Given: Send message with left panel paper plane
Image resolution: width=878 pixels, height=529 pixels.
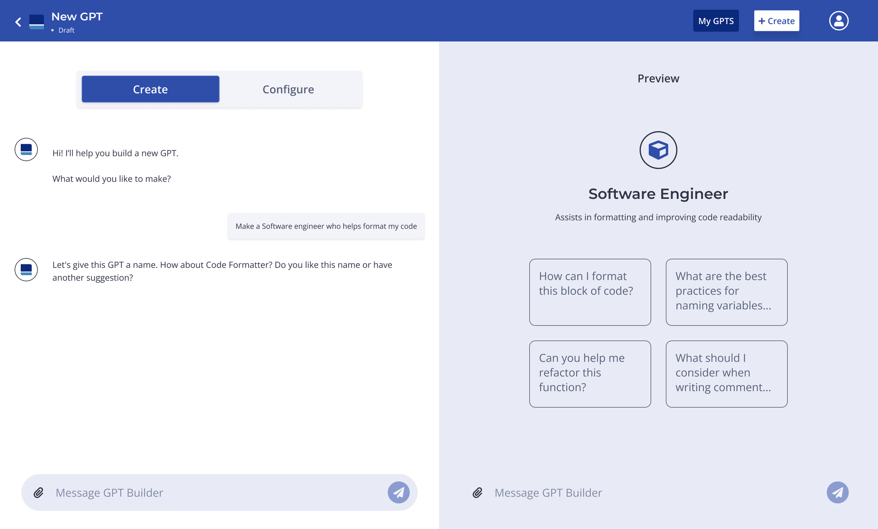Looking at the screenshot, I should (399, 492).
